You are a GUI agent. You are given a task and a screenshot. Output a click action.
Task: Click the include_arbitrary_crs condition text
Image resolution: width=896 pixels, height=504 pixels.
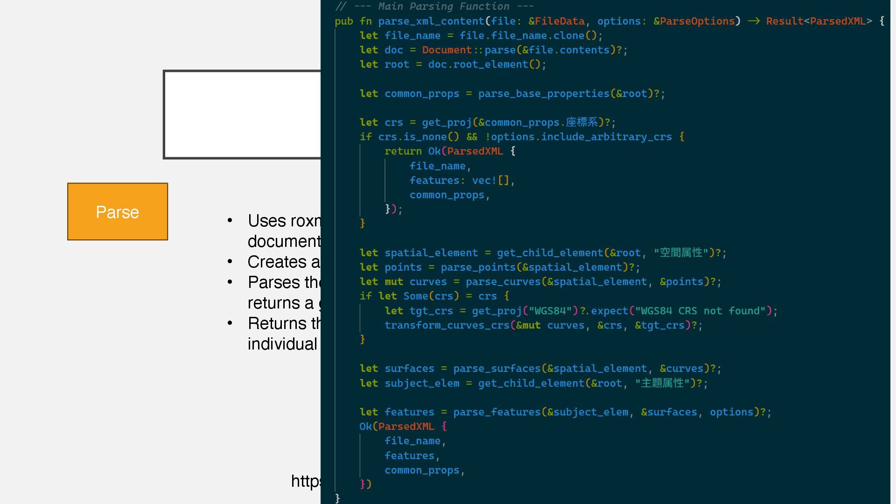click(x=581, y=137)
